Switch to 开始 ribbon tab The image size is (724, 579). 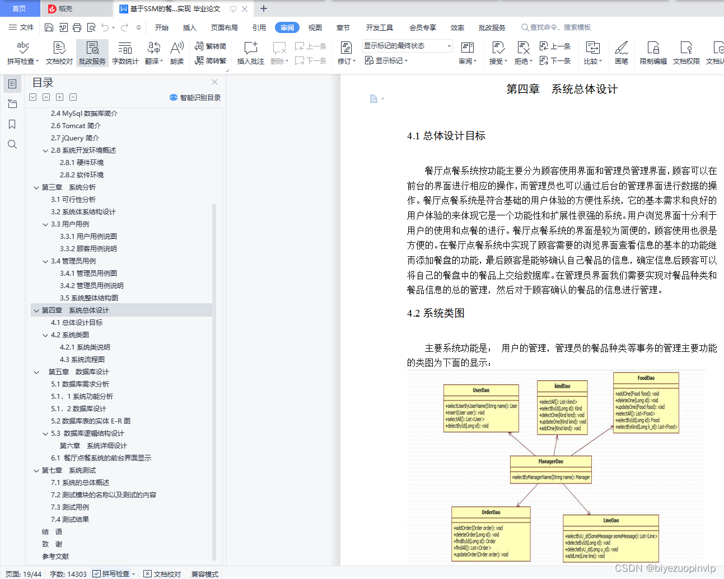[162, 27]
